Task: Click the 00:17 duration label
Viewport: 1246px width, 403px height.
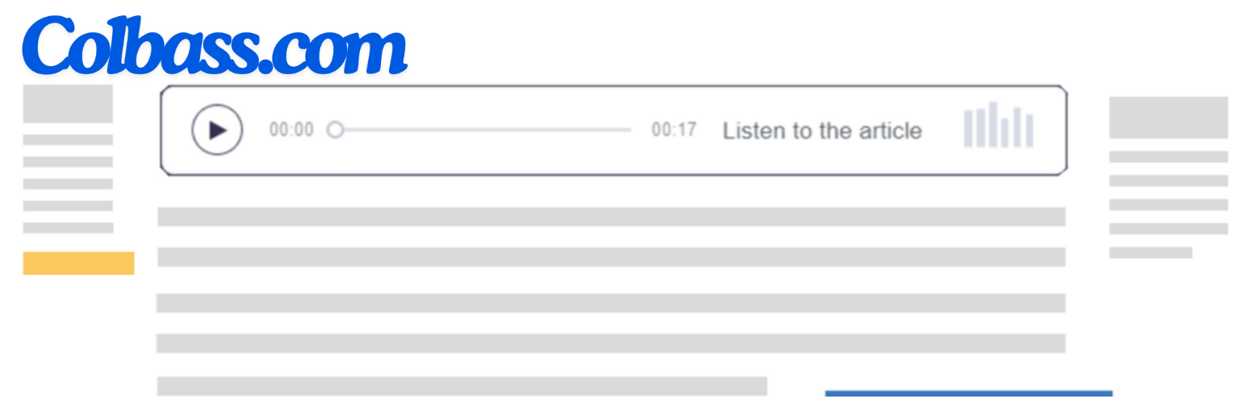Action: tap(674, 130)
